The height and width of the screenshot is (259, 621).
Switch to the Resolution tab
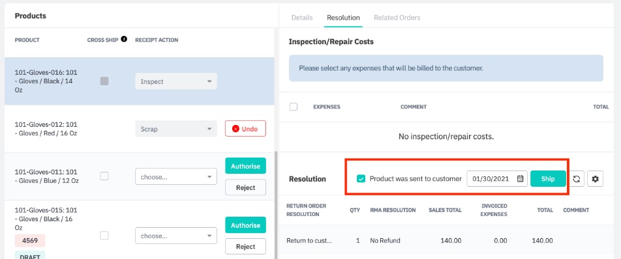click(343, 18)
